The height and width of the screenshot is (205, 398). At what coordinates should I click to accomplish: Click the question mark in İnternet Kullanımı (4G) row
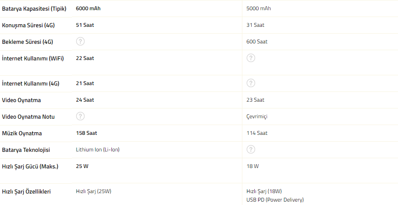(251, 83)
